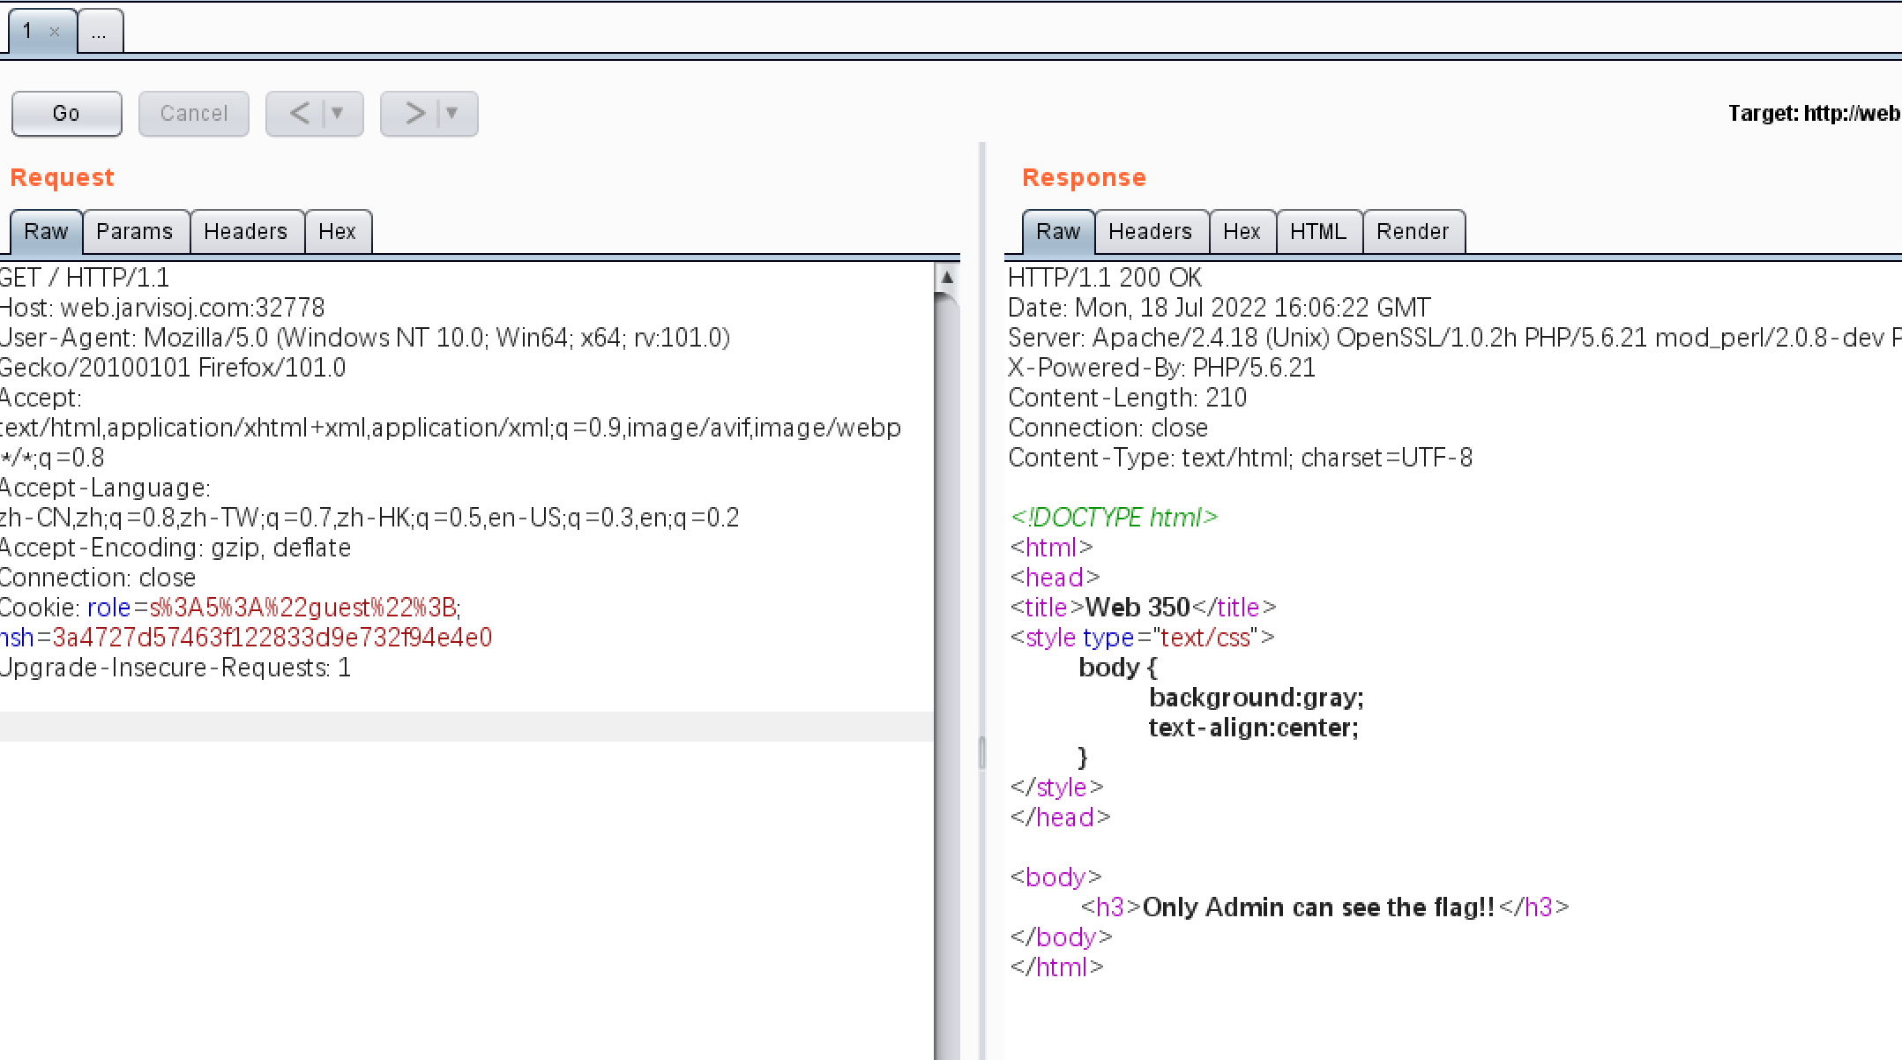Click 'Only Admin can see the flag!!' text

pyautogui.click(x=1318, y=907)
